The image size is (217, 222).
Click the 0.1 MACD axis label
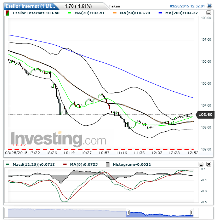(203, 169)
